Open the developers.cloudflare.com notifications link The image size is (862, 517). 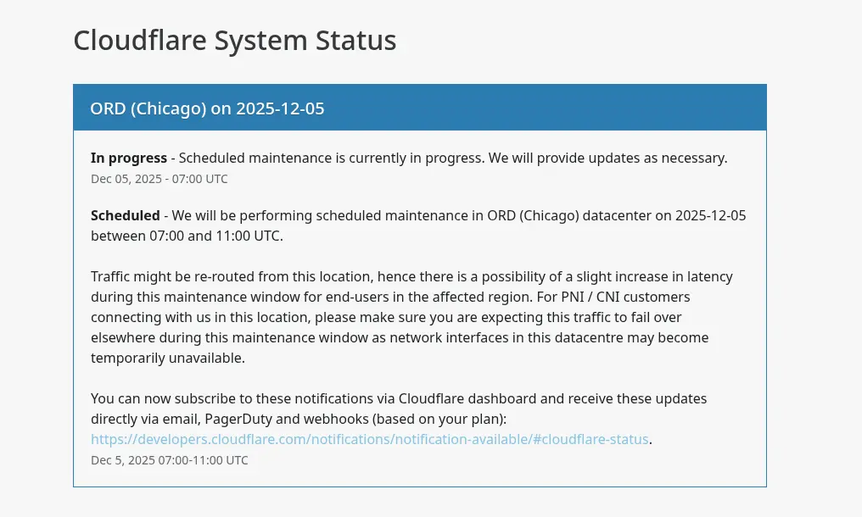tap(369, 439)
